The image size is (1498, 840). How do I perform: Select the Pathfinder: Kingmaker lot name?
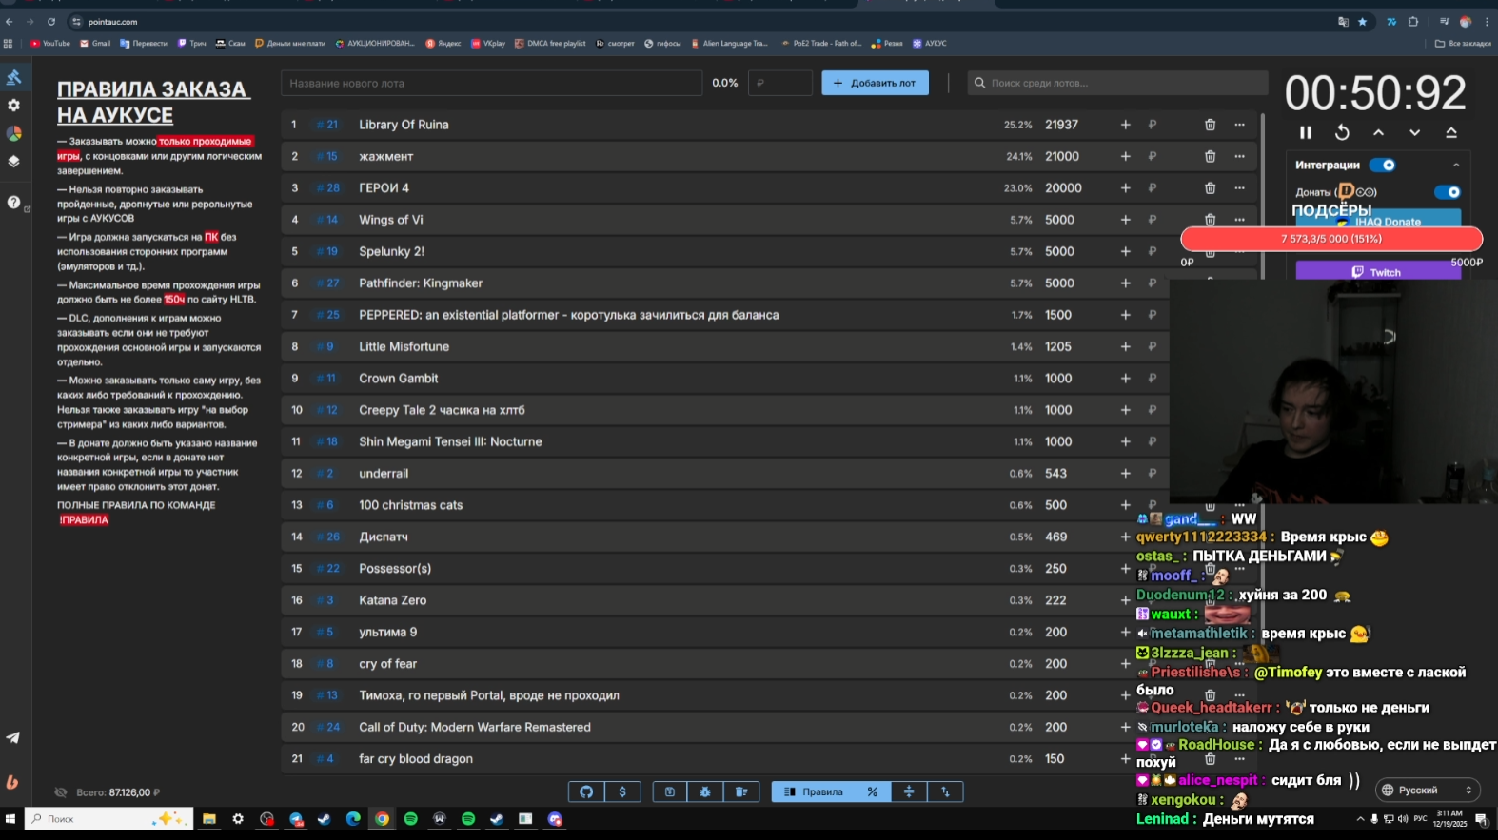coord(421,283)
